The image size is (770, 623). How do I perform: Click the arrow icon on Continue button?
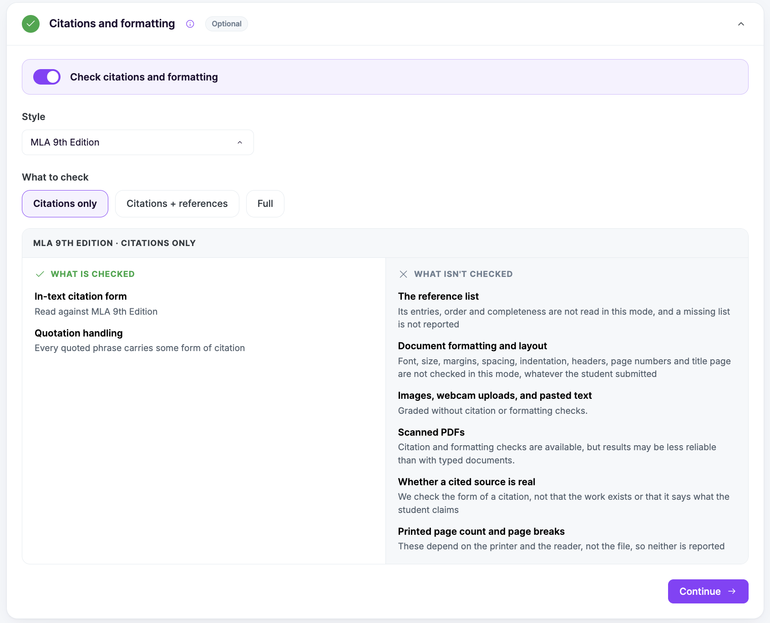[x=732, y=591]
